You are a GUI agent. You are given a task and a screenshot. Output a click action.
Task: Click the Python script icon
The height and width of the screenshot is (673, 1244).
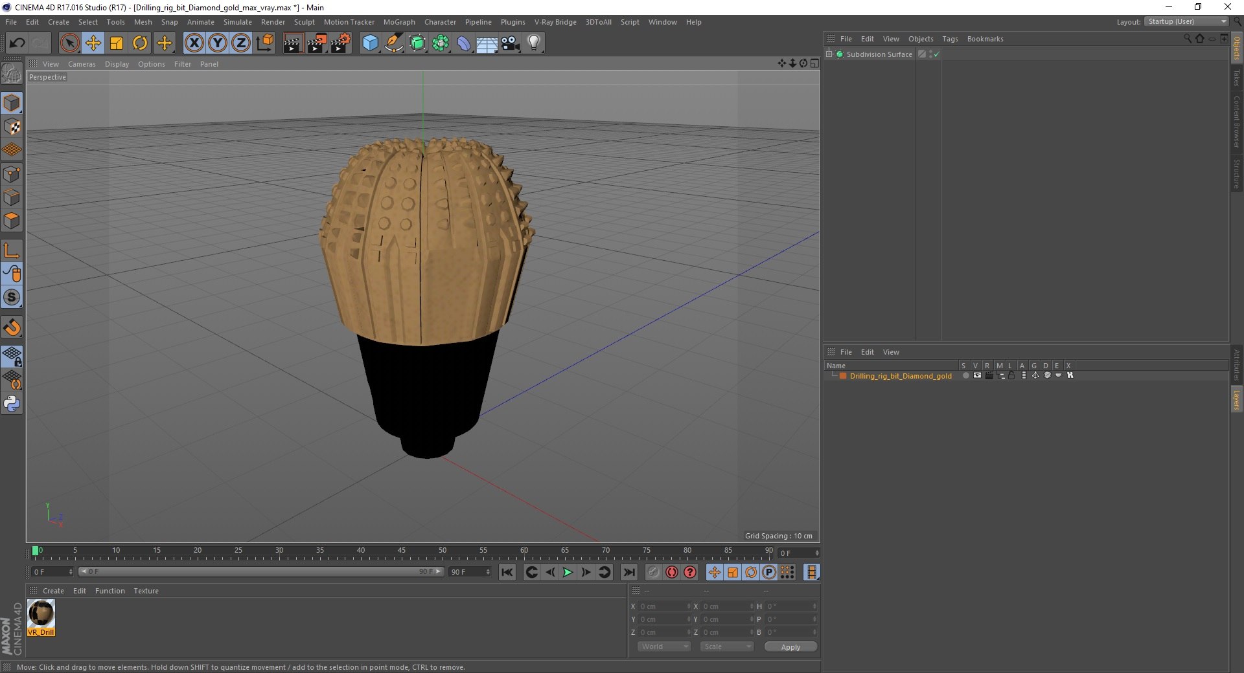12,404
